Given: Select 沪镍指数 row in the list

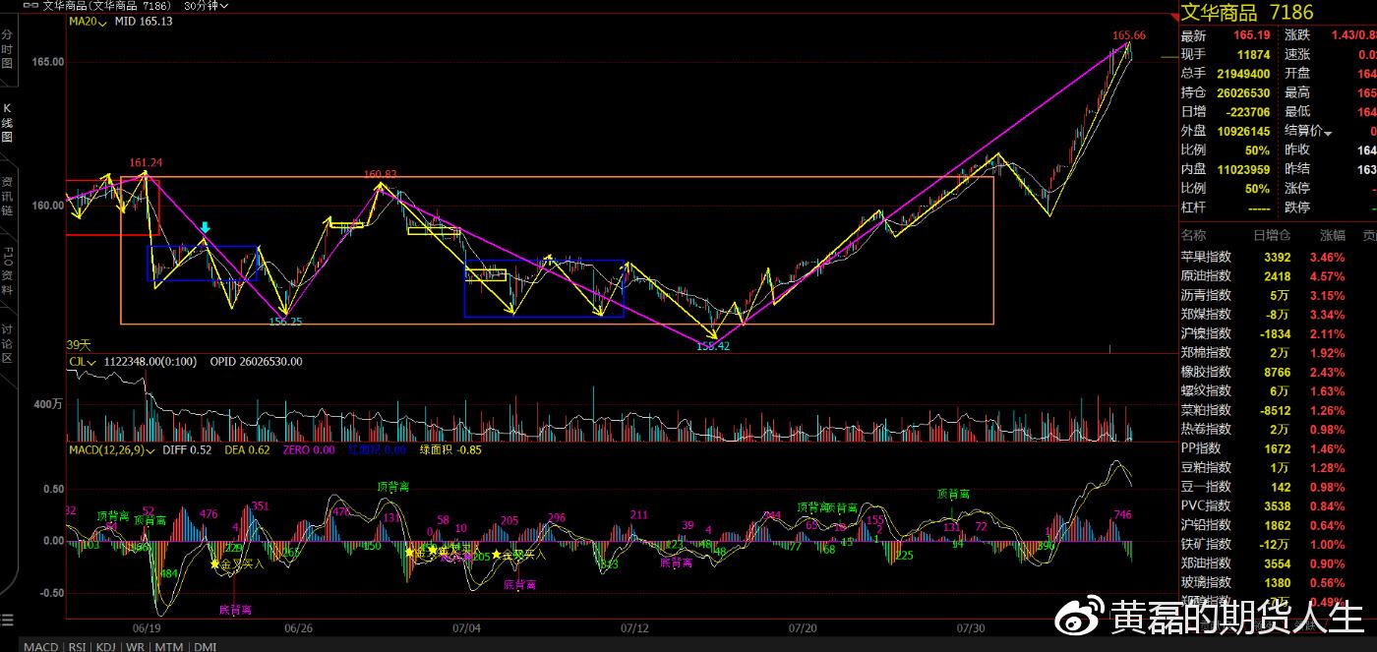Looking at the screenshot, I should pyautogui.click(x=1278, y=333).
